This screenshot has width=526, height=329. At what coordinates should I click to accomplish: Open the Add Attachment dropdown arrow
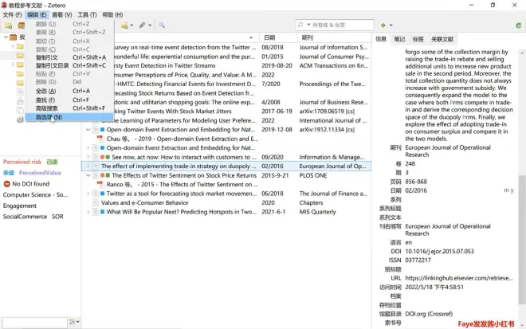click(150, 25)
